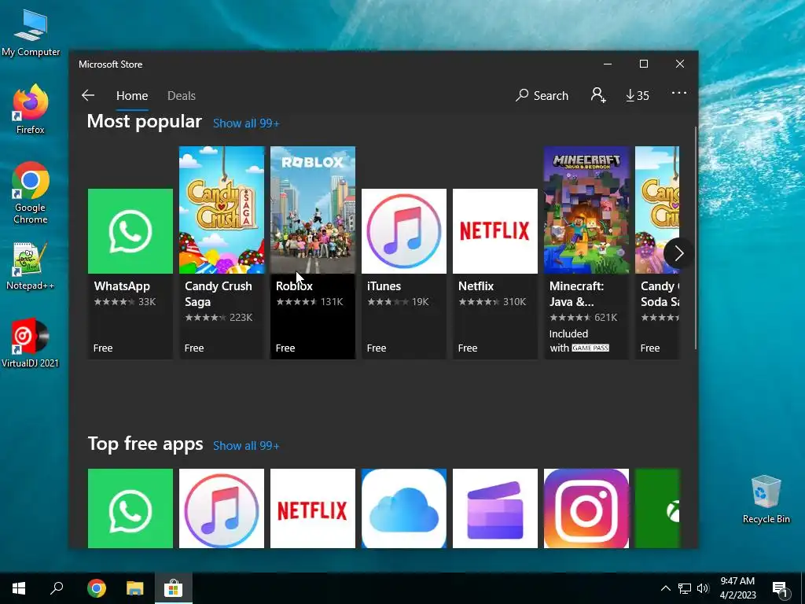Close the Microsoft Store window
The height and width of the screenshot is (604, 805).
680,64
